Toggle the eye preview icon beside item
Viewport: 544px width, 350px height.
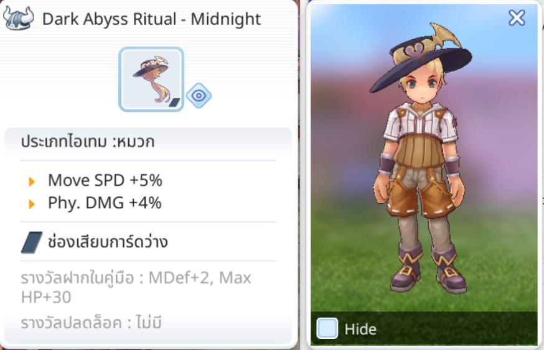199,96
